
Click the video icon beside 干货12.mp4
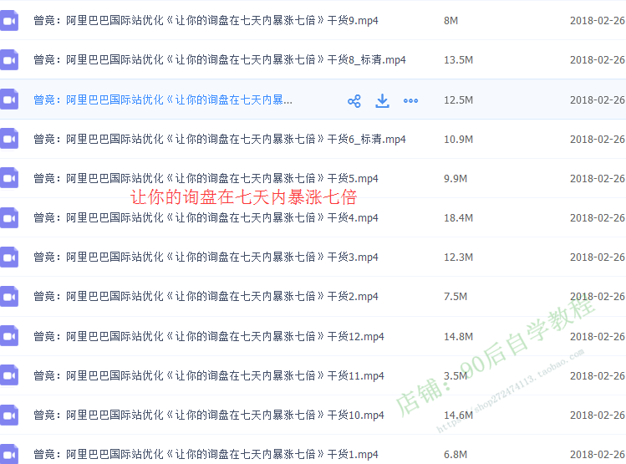coord(9,336)
